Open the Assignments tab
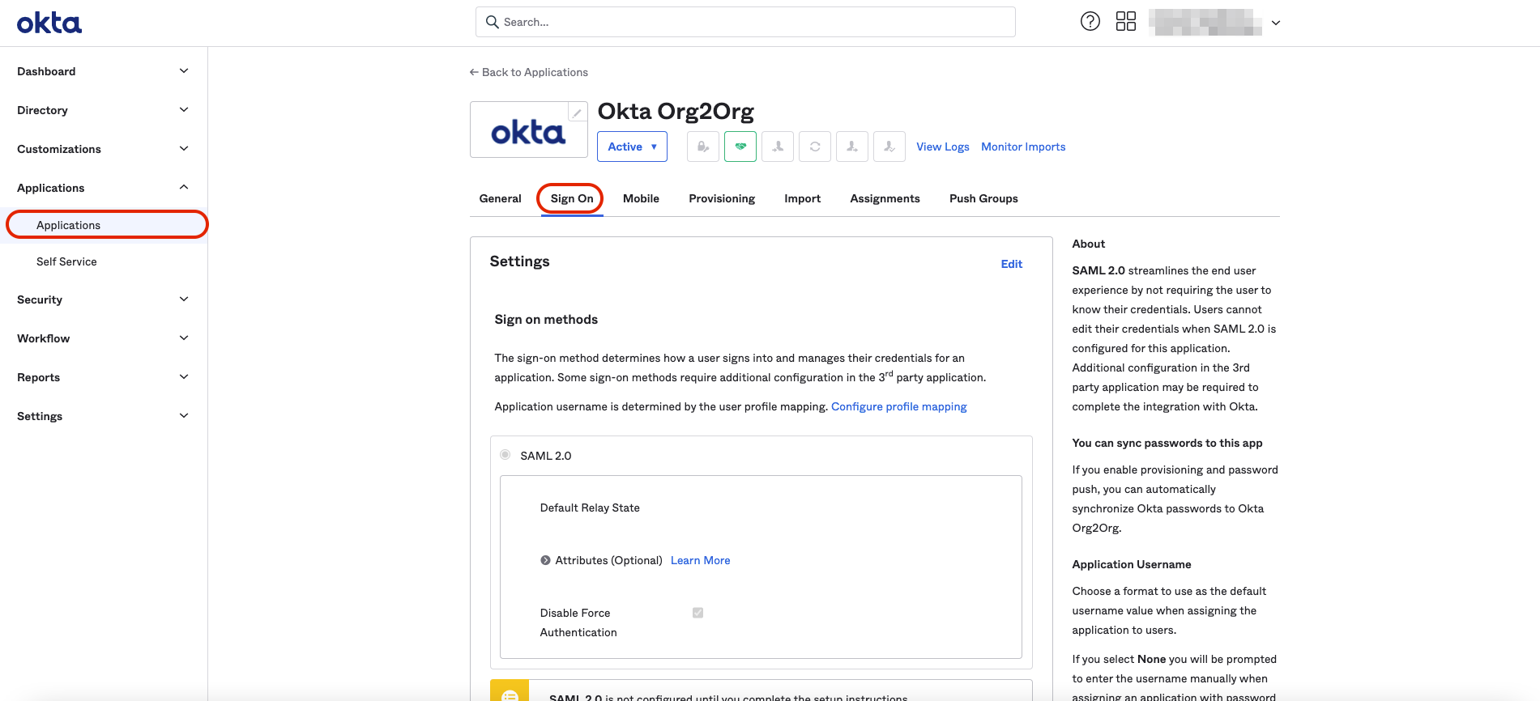Image resolution: width=1540 pixels, height=701 pixels. tap(885, 198)
